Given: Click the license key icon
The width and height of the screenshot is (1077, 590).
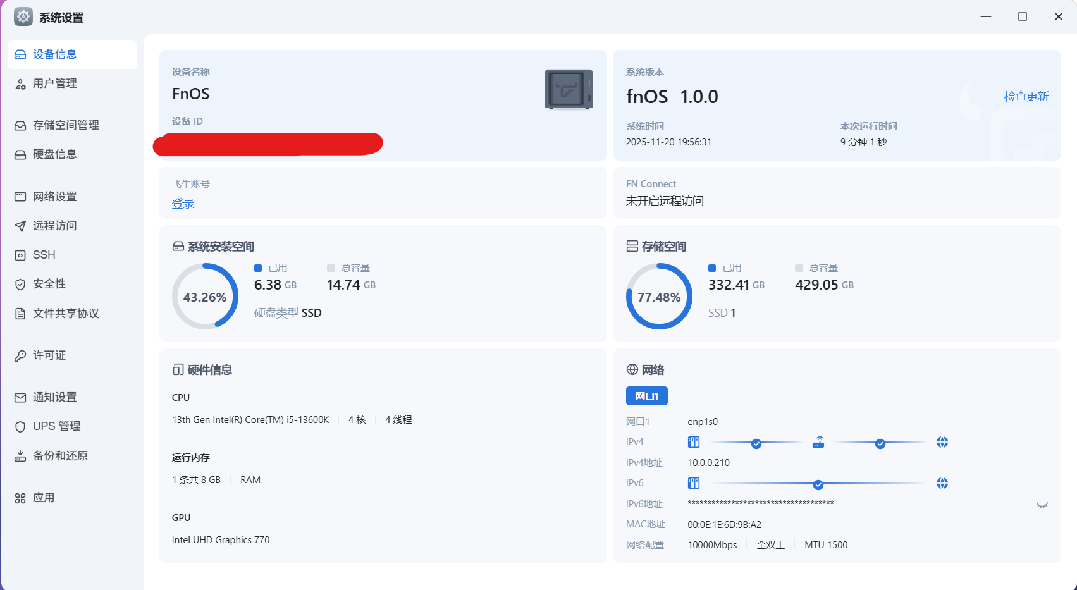Looking at the screenshot, I should point(20,355).
